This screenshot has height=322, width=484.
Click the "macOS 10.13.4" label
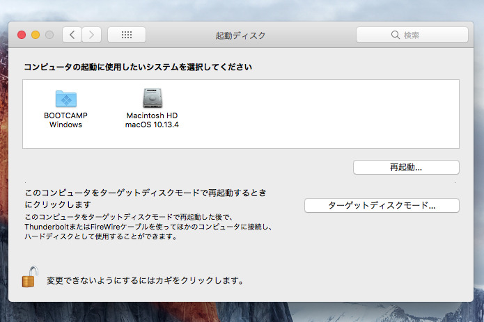152,124
